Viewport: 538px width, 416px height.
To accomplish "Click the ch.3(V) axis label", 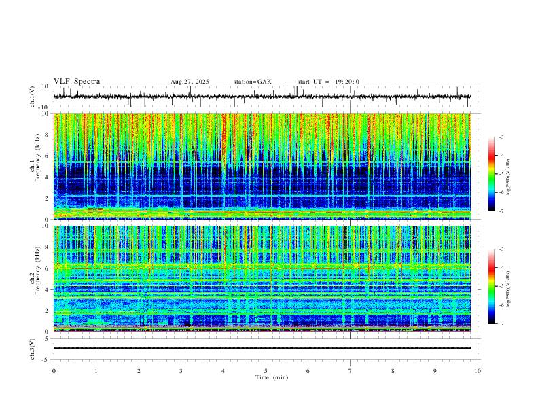I will pyautogui.click(x=32, y=349).
